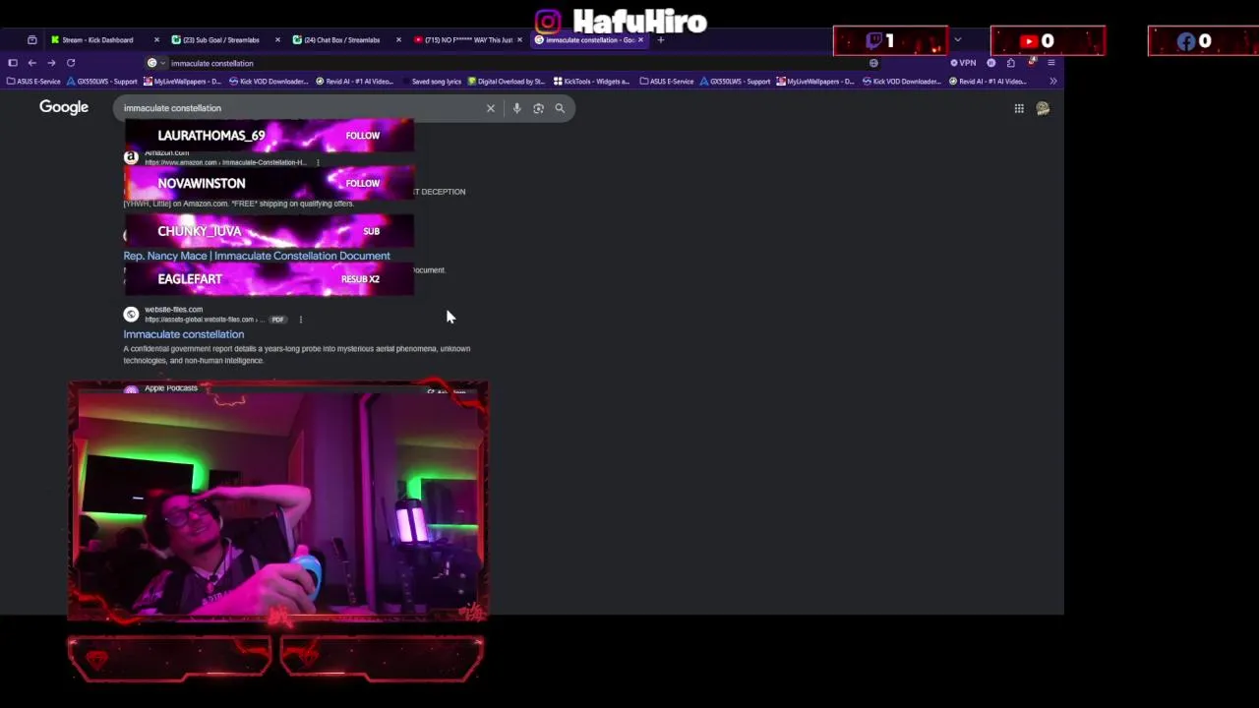Viewport: 1259px width, 708px height.
Task: Open the Google apps grid
Action: coord(1019,108)
